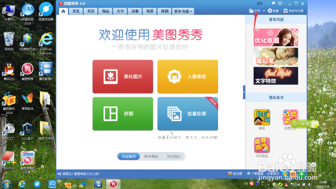Click the speaker announcement icon in status bar
Viewport: 336px width, 189px height.
[59, 174]
